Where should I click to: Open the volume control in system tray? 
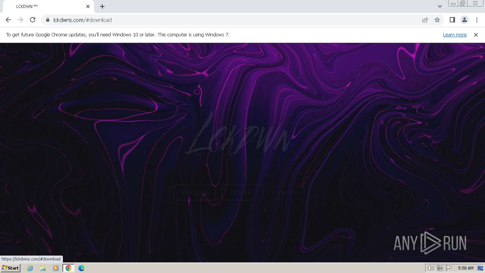[x=431, y=268]
